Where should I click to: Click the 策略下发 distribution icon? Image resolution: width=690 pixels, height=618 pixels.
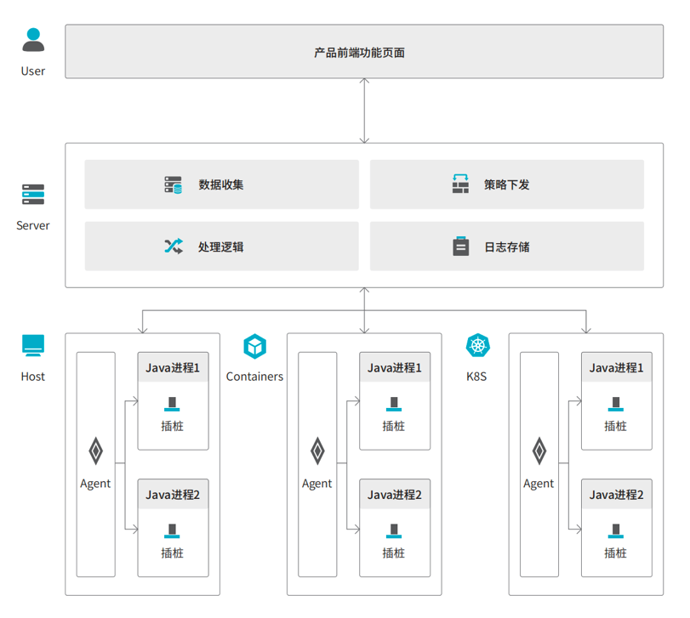[460, 184]
